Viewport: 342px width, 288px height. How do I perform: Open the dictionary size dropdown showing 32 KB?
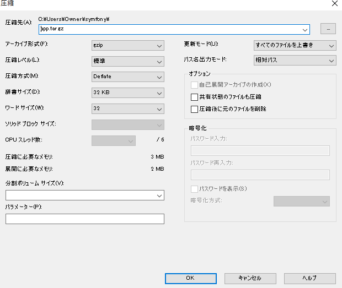(x=128, y=93)
